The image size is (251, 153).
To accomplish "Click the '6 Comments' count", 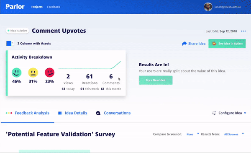I will pyautogui.click(x=111, y=79).
